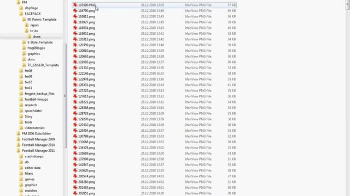Select the Story folder
350x196 pixels.
(28, 117)
